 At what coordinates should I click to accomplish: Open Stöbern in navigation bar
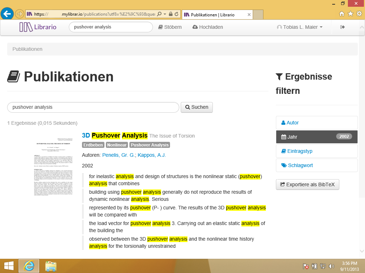[170, 27]
